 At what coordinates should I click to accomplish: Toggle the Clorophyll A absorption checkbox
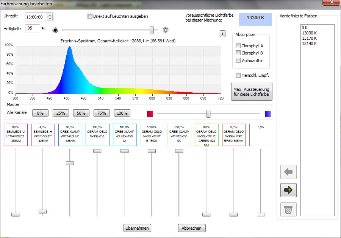pyautogui.click(x=238, y=46)
